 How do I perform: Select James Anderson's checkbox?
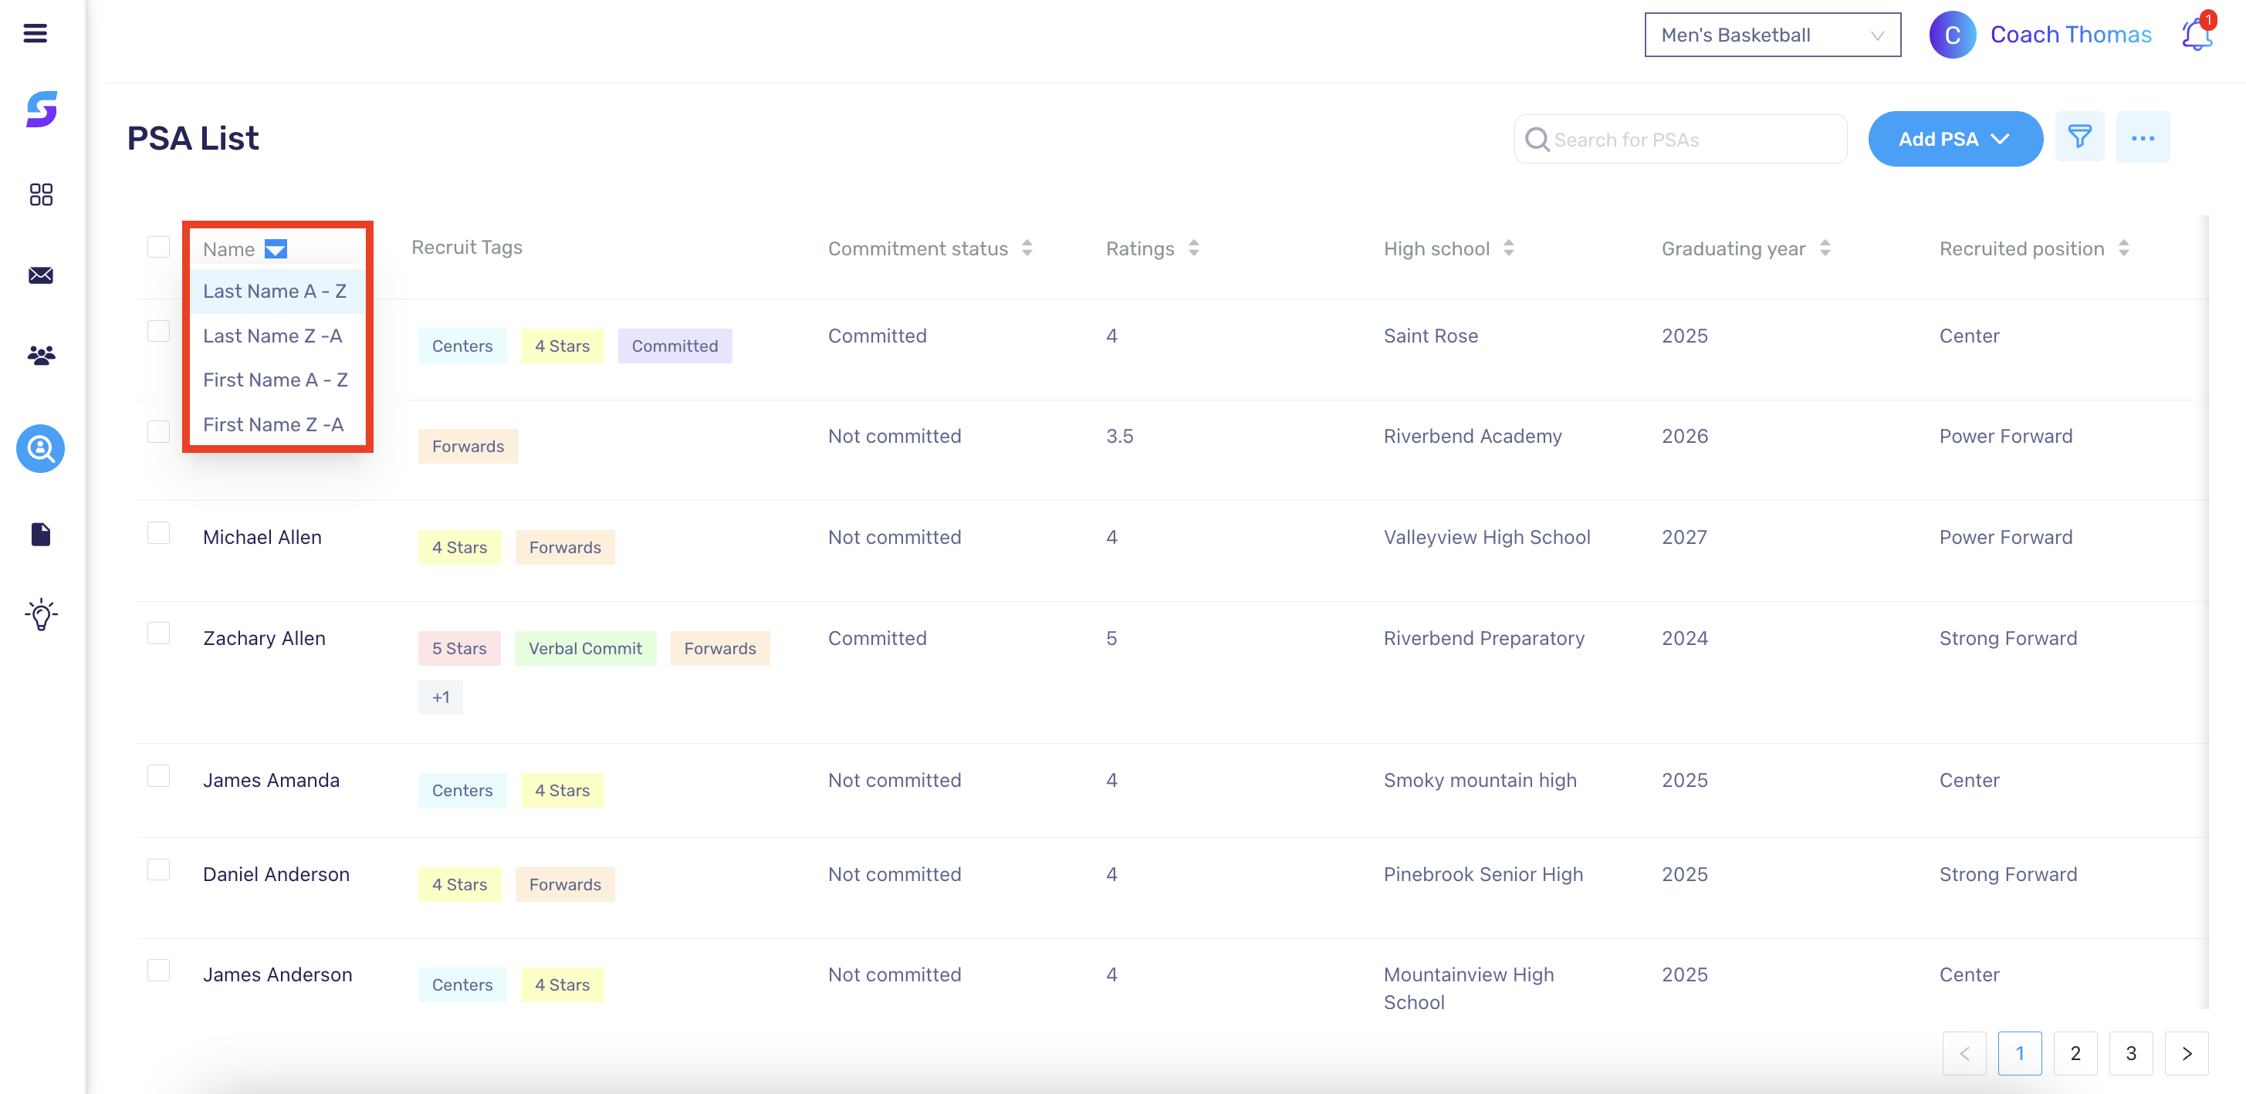(x=159, y=971)
